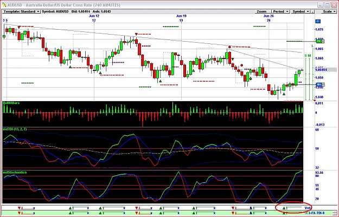Click the blue C box above price axis
This screenshot has height=217, width=339.
click(x=318, y=21)
